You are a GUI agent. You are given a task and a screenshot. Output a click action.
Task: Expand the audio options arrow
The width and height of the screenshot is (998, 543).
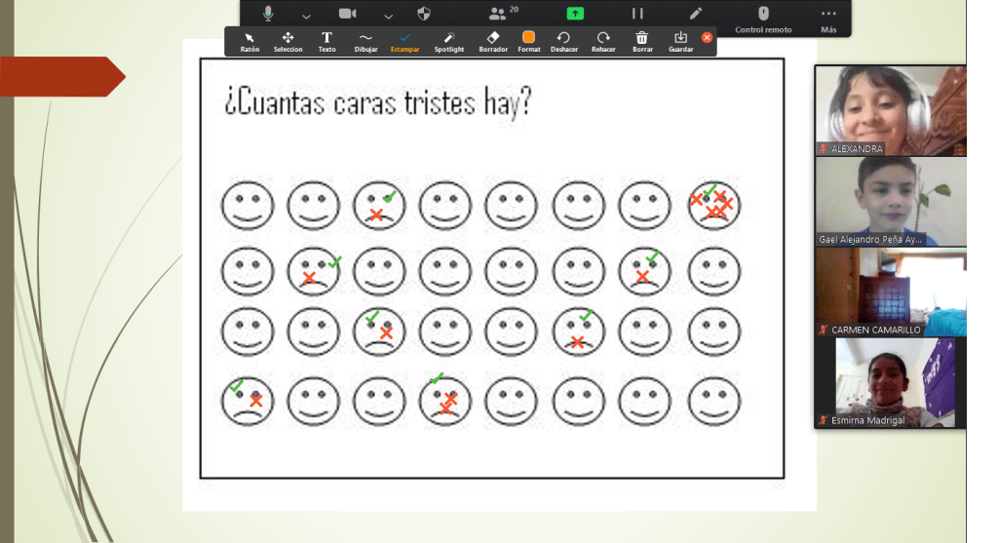click(306, 16)
